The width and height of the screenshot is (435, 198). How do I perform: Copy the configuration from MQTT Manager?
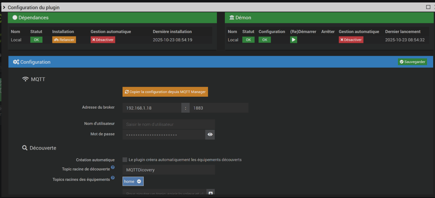(165, 92)
